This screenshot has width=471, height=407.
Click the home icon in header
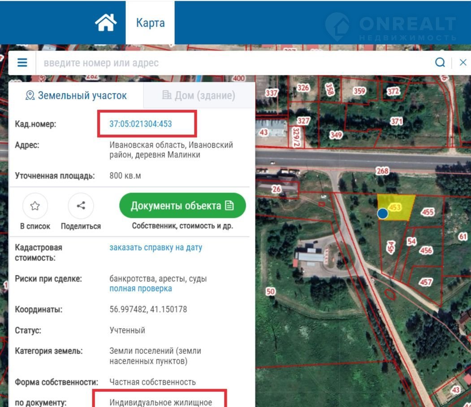click(106, 22)
